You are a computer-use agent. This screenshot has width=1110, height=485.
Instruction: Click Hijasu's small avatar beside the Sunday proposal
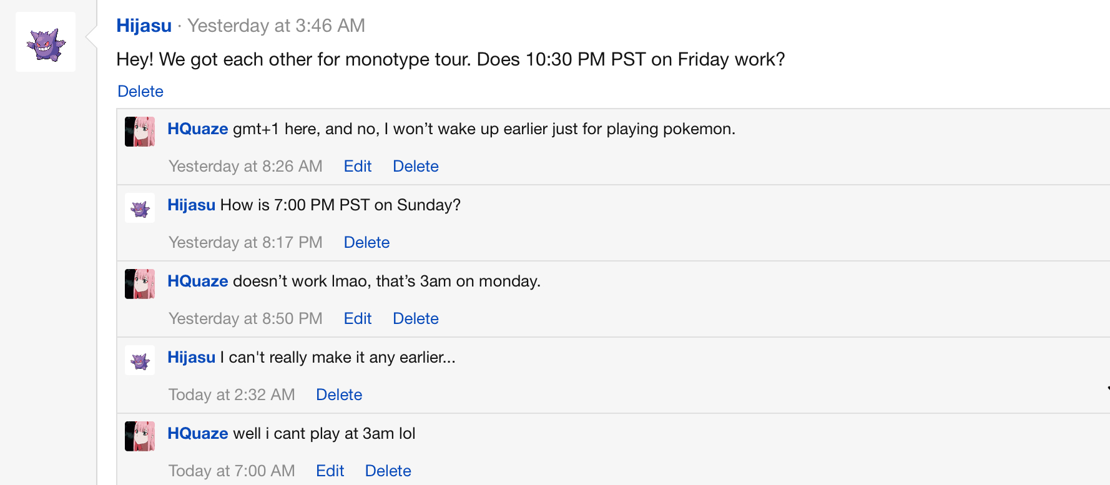[x=140, y=208]
